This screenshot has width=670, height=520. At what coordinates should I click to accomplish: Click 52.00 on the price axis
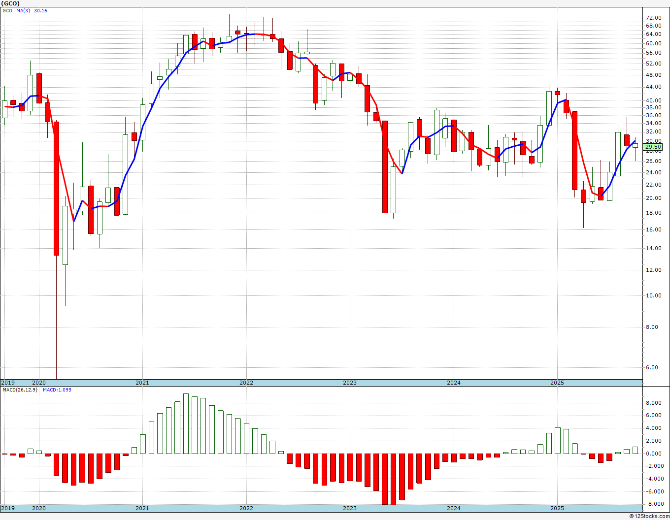click(654, 64)
